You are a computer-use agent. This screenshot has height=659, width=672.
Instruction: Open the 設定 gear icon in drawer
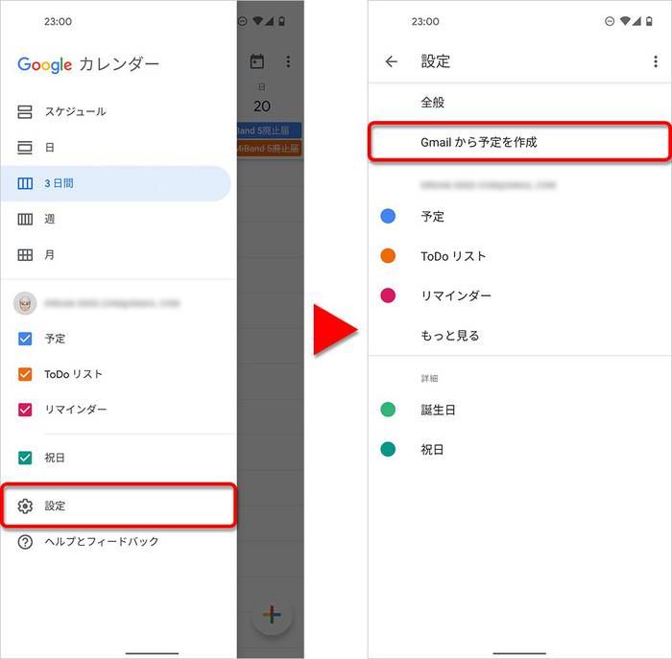[25, 506]
